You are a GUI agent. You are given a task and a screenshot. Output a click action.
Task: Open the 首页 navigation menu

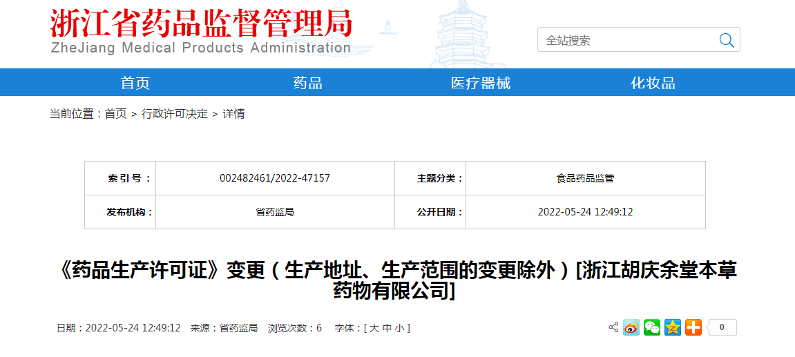135,83
